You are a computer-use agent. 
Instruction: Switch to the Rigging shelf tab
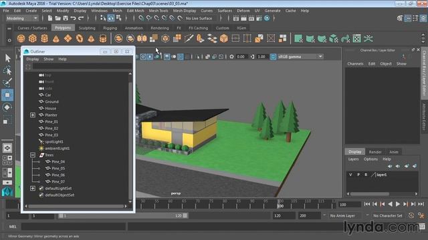click(110, 28)
